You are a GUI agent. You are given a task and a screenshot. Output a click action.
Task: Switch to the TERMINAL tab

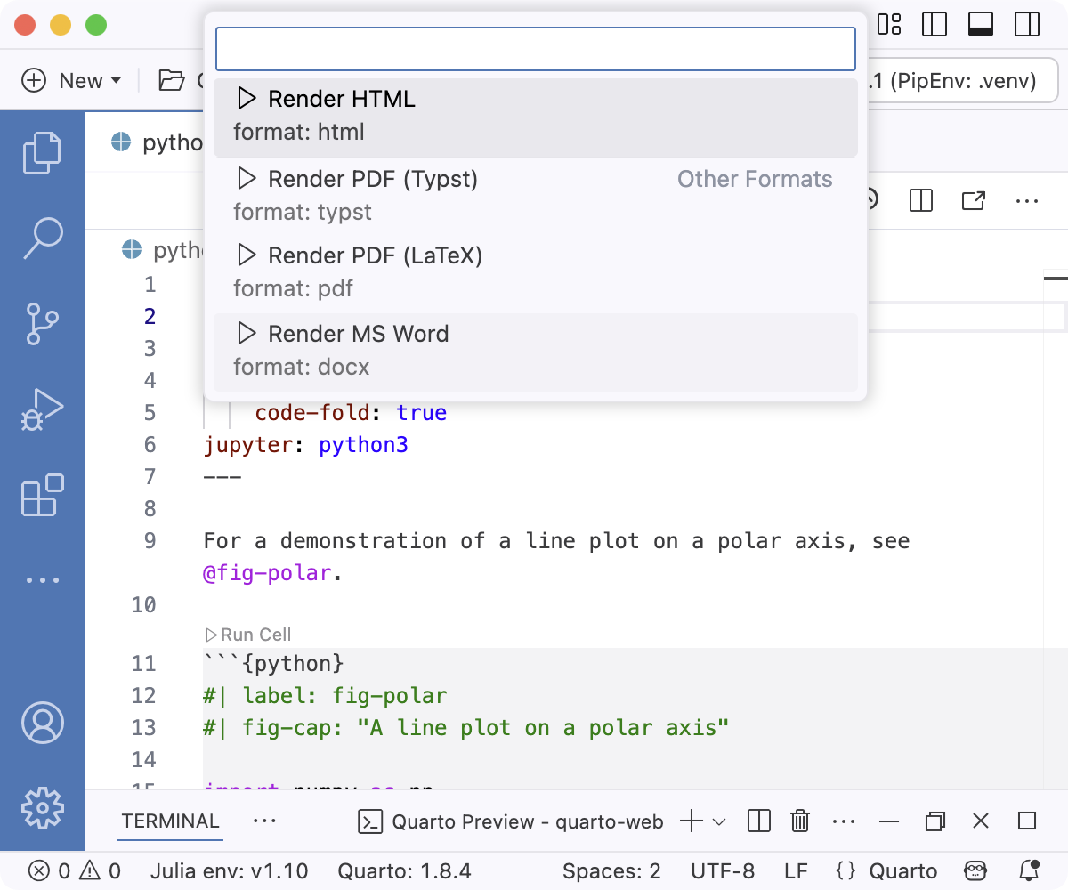coord(169,821)
